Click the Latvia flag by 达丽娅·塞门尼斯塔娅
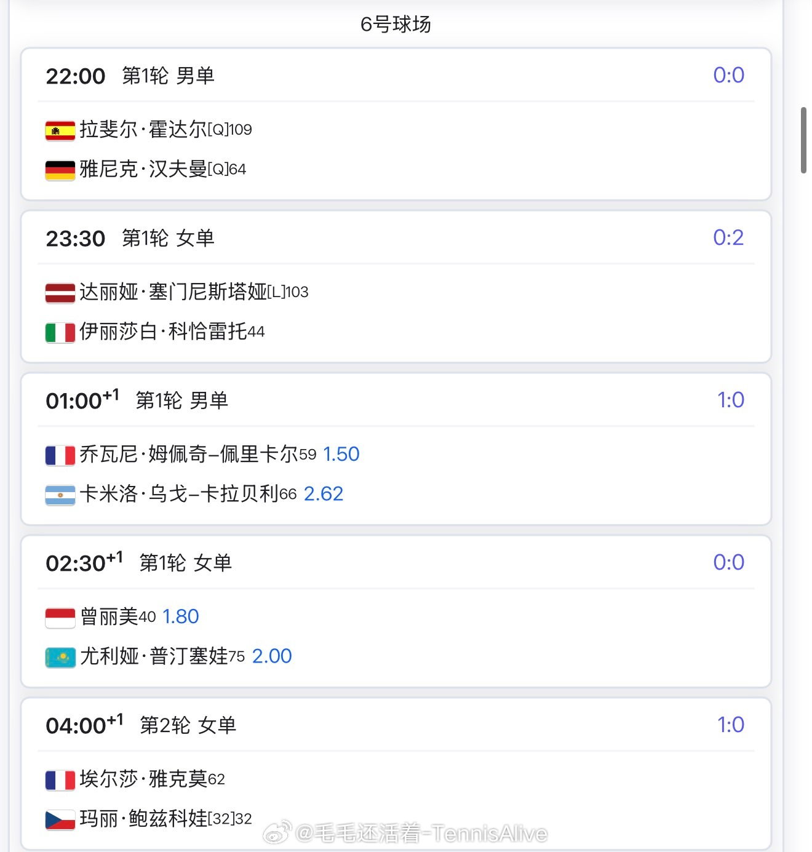Image resolution: width=812 pixels, height=852 pixels. [60, 293]
